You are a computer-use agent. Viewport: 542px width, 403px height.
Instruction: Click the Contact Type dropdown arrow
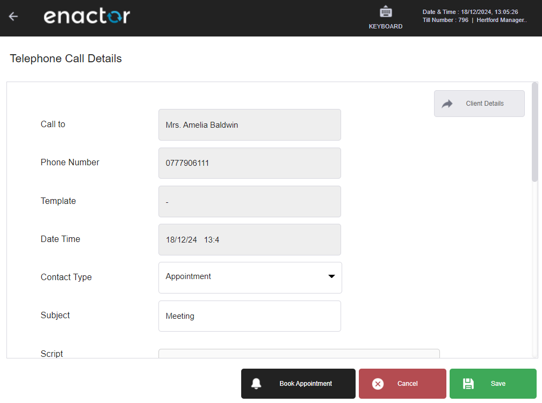click(x=331, y=276)
